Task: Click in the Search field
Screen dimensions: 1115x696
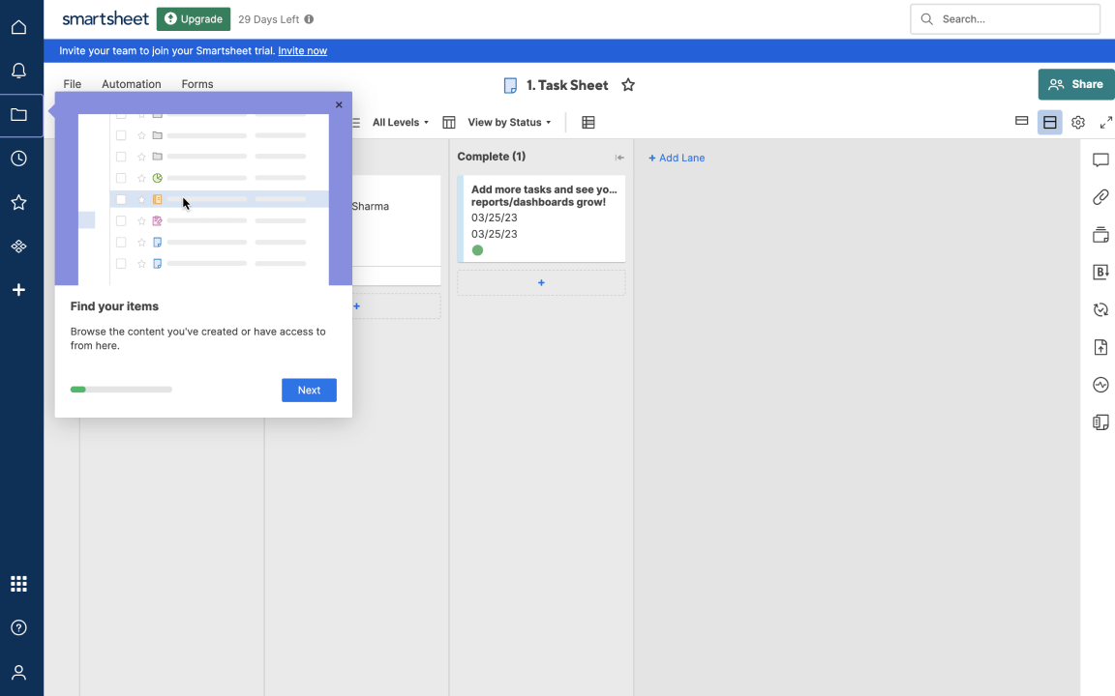Action: point(1005,19)
